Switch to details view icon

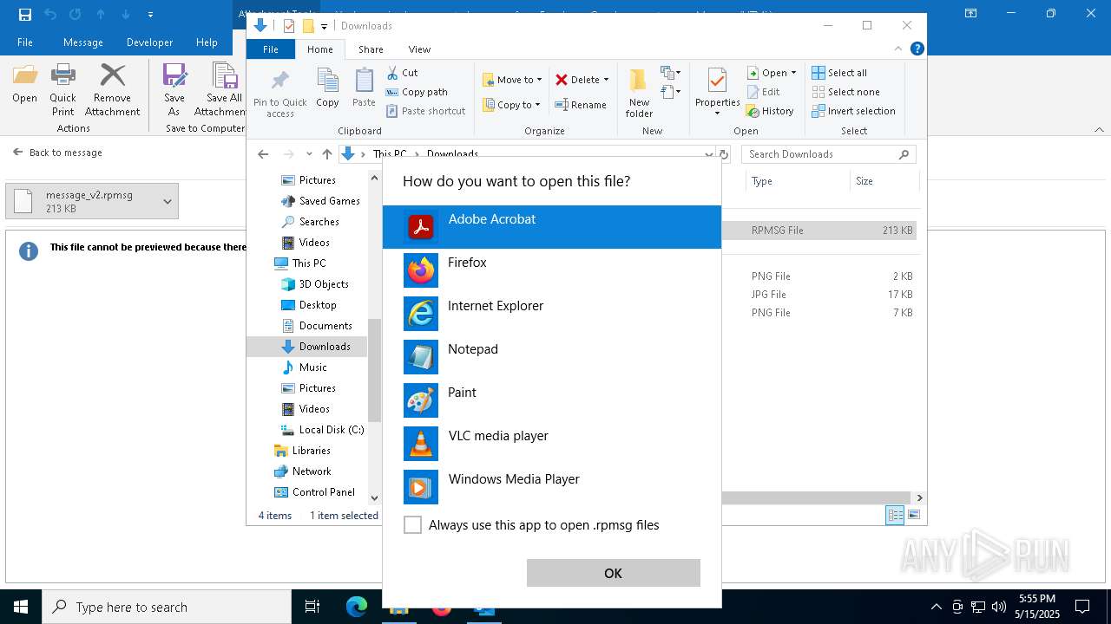[x=895, y=515]
